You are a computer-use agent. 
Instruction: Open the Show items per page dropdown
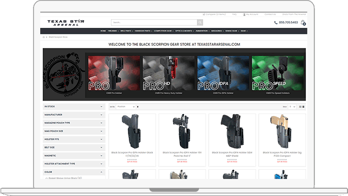pos(292,107)
